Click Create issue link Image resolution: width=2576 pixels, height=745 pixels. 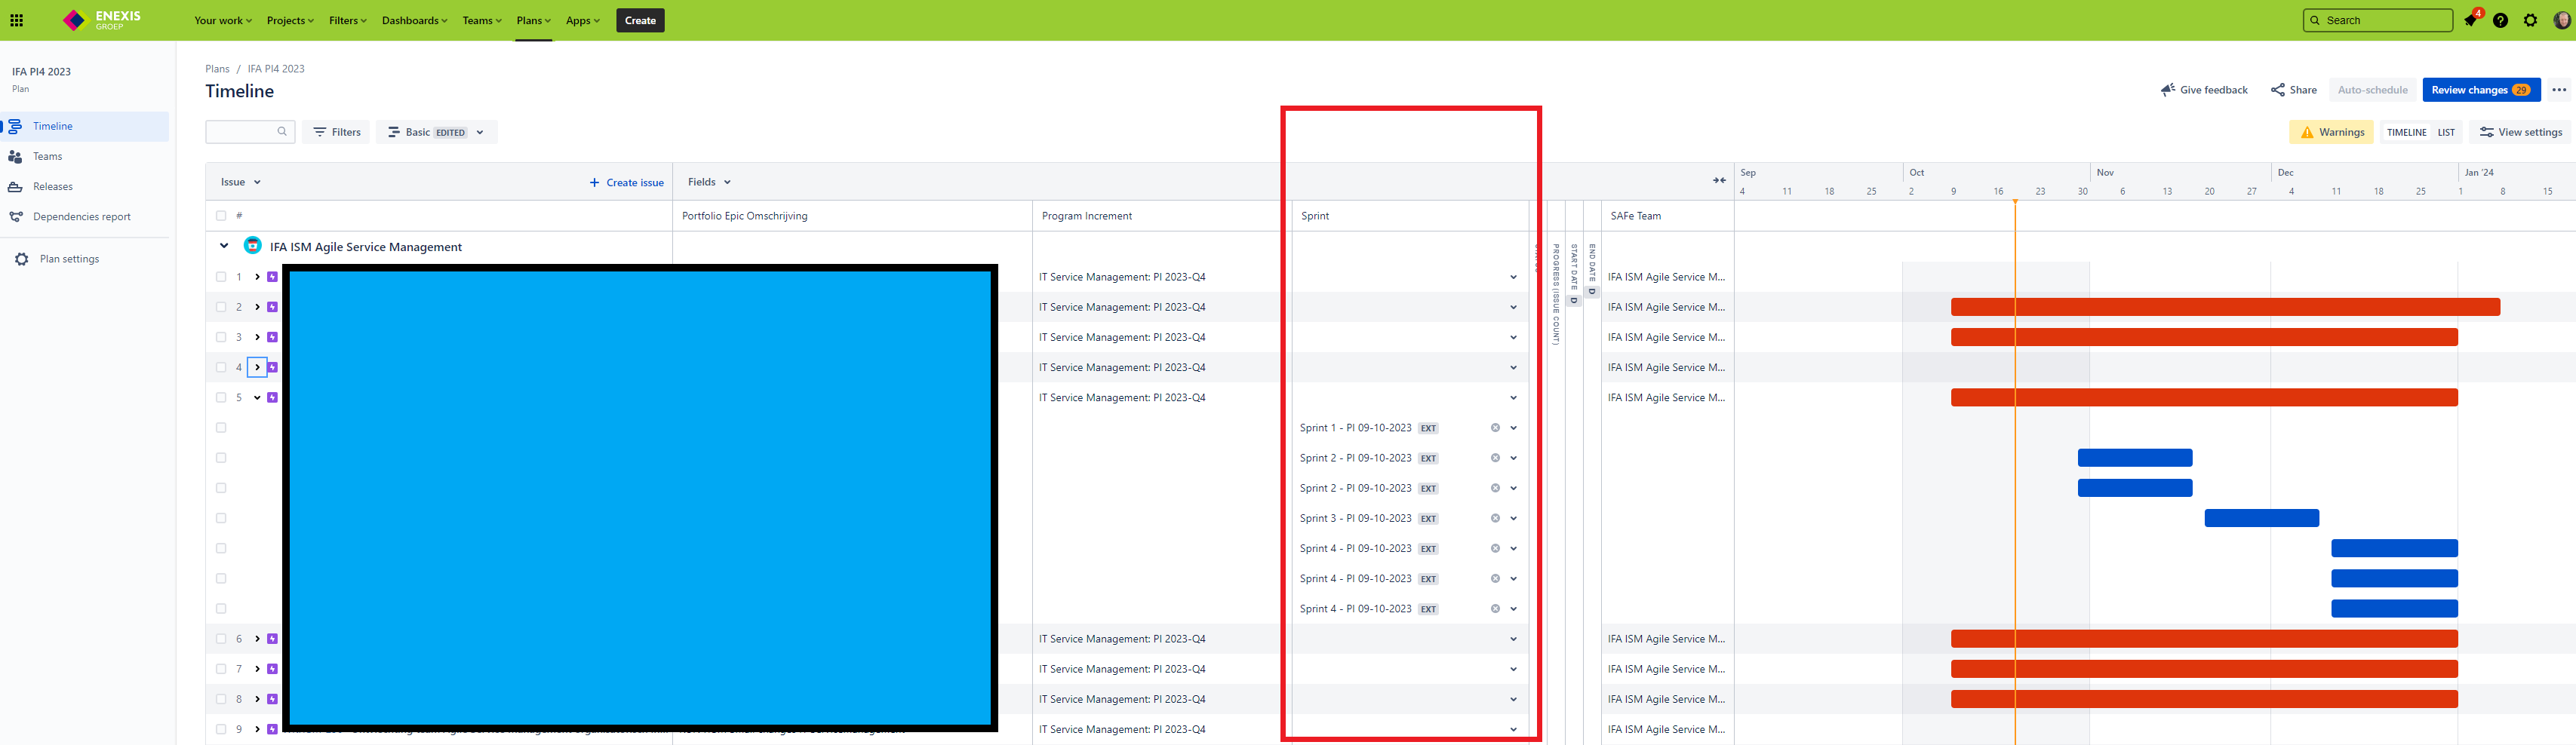626,182
